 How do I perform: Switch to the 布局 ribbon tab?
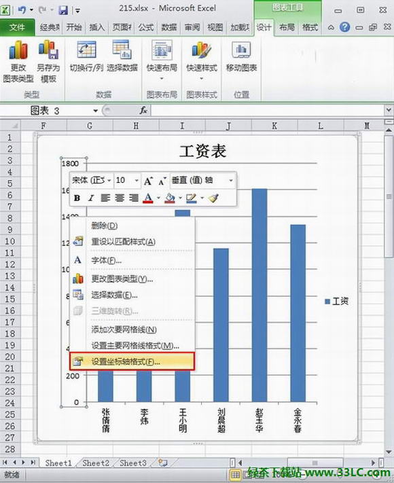coord(287,28)
